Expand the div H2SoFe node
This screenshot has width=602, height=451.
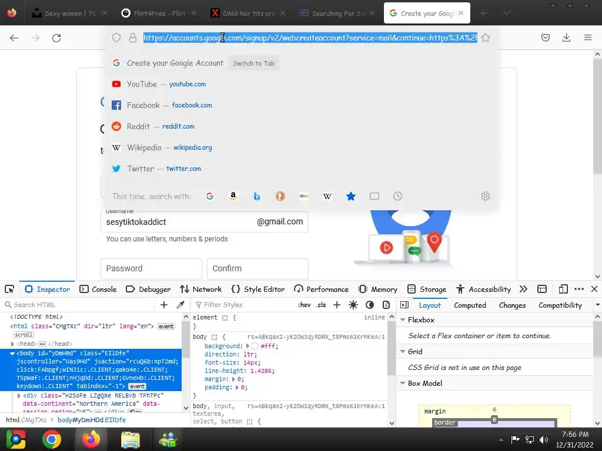click(19, 395)
